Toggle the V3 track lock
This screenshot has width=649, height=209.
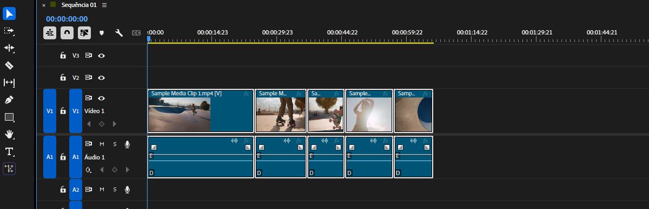point(63,55)
